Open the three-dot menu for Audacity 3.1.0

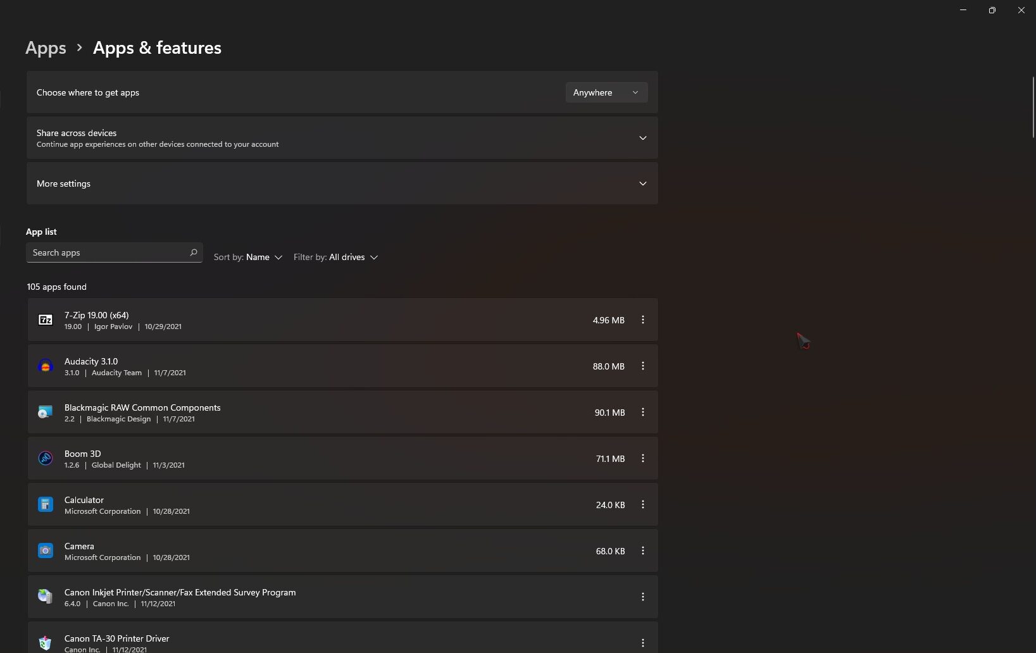coord(642,366)
